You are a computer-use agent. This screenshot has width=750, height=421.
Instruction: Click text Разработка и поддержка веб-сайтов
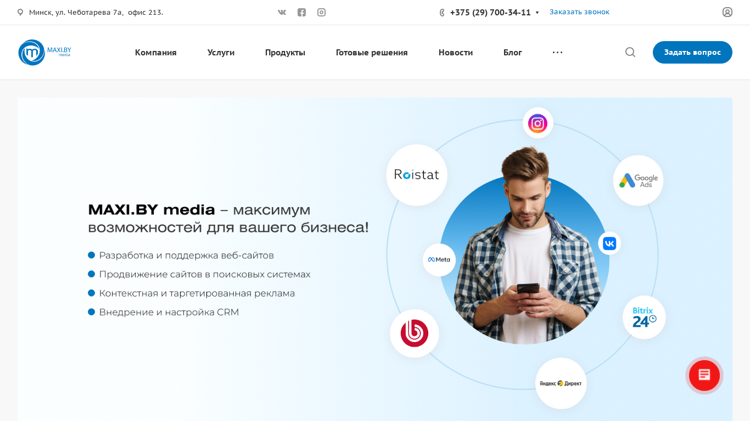pyautogui.click(x=186, y=255)
